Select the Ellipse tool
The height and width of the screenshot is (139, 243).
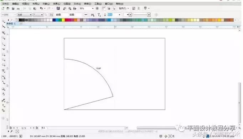3,60
